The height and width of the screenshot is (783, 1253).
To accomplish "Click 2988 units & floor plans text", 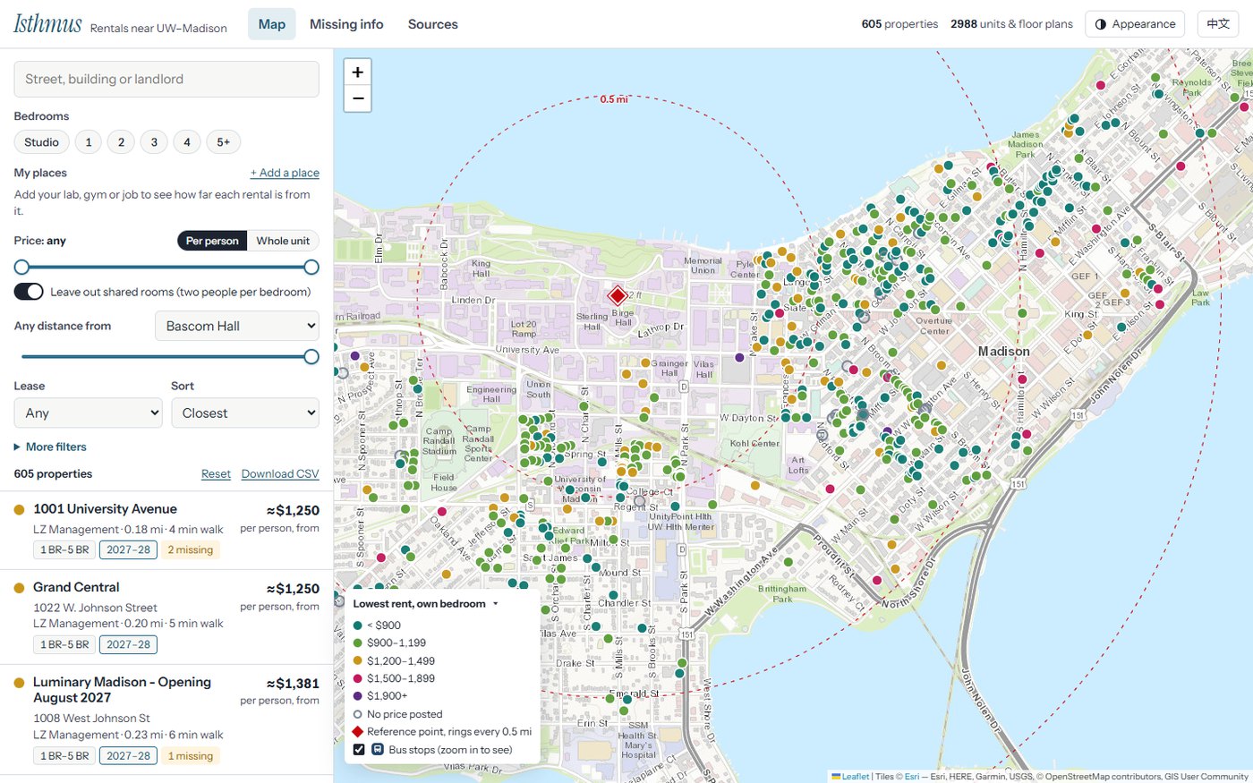I will tap(1011, 24).
